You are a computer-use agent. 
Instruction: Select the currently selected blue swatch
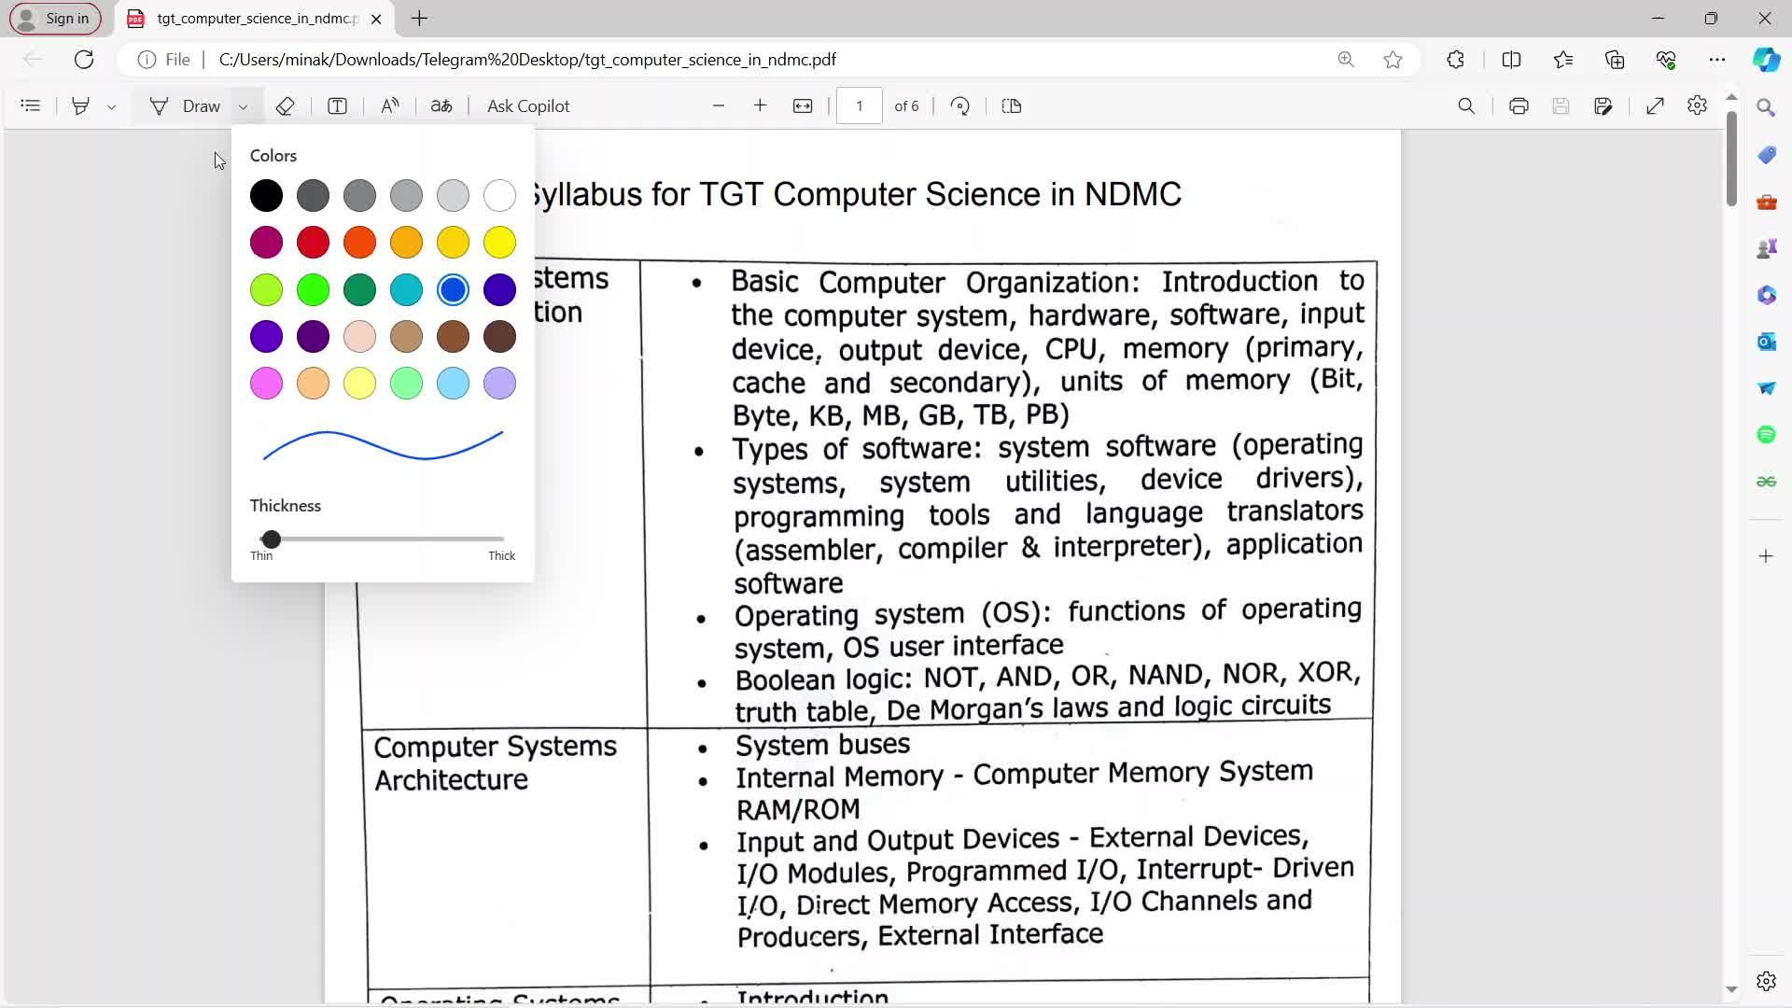tap(453, 290)
